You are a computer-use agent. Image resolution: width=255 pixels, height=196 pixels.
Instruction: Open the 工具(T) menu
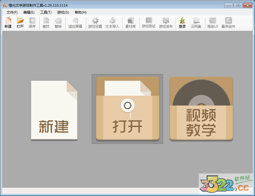[x=46, y=12]
